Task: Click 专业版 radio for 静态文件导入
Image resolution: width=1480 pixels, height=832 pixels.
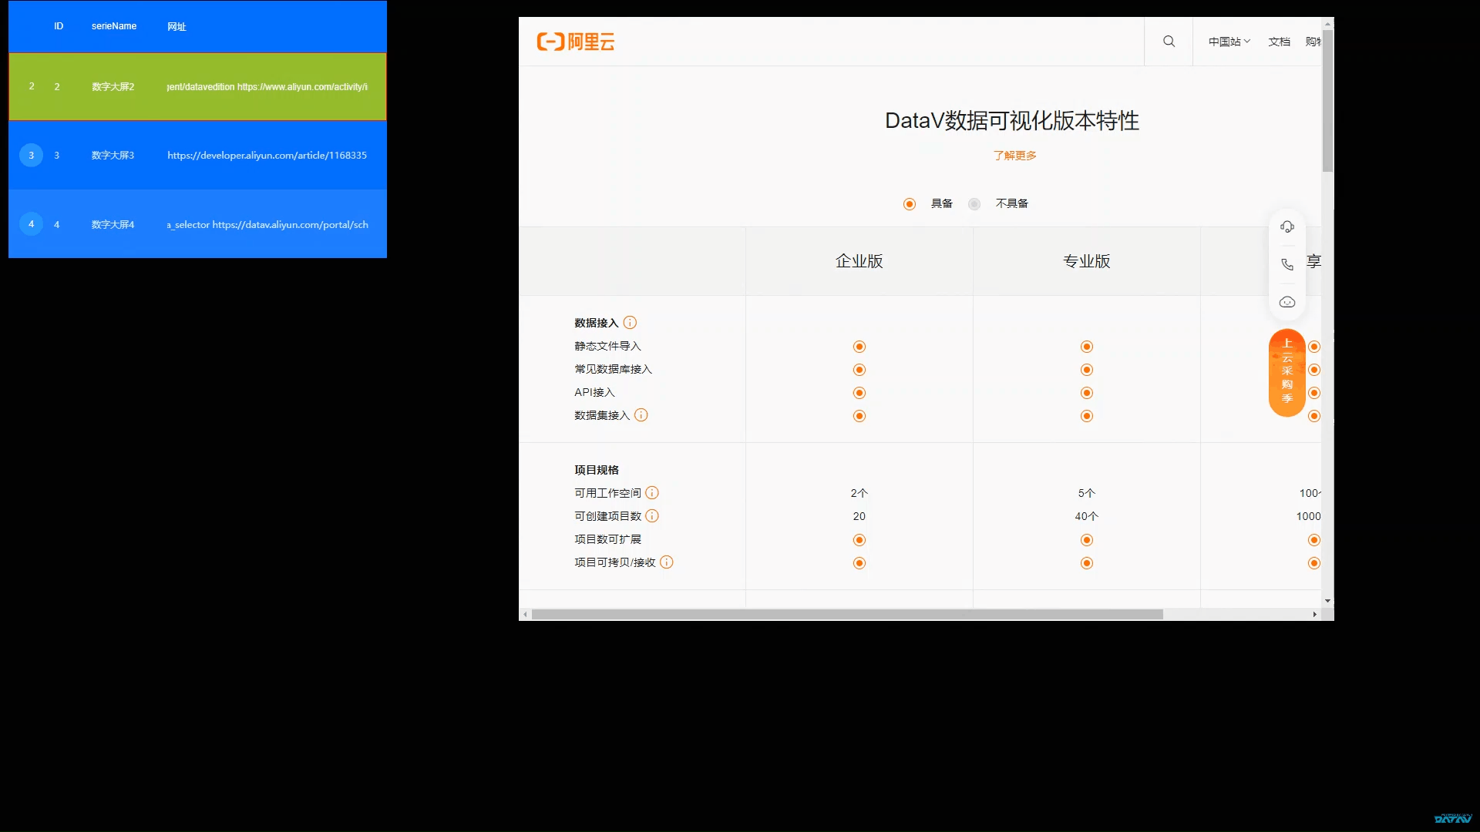Action: point(1086,347)
